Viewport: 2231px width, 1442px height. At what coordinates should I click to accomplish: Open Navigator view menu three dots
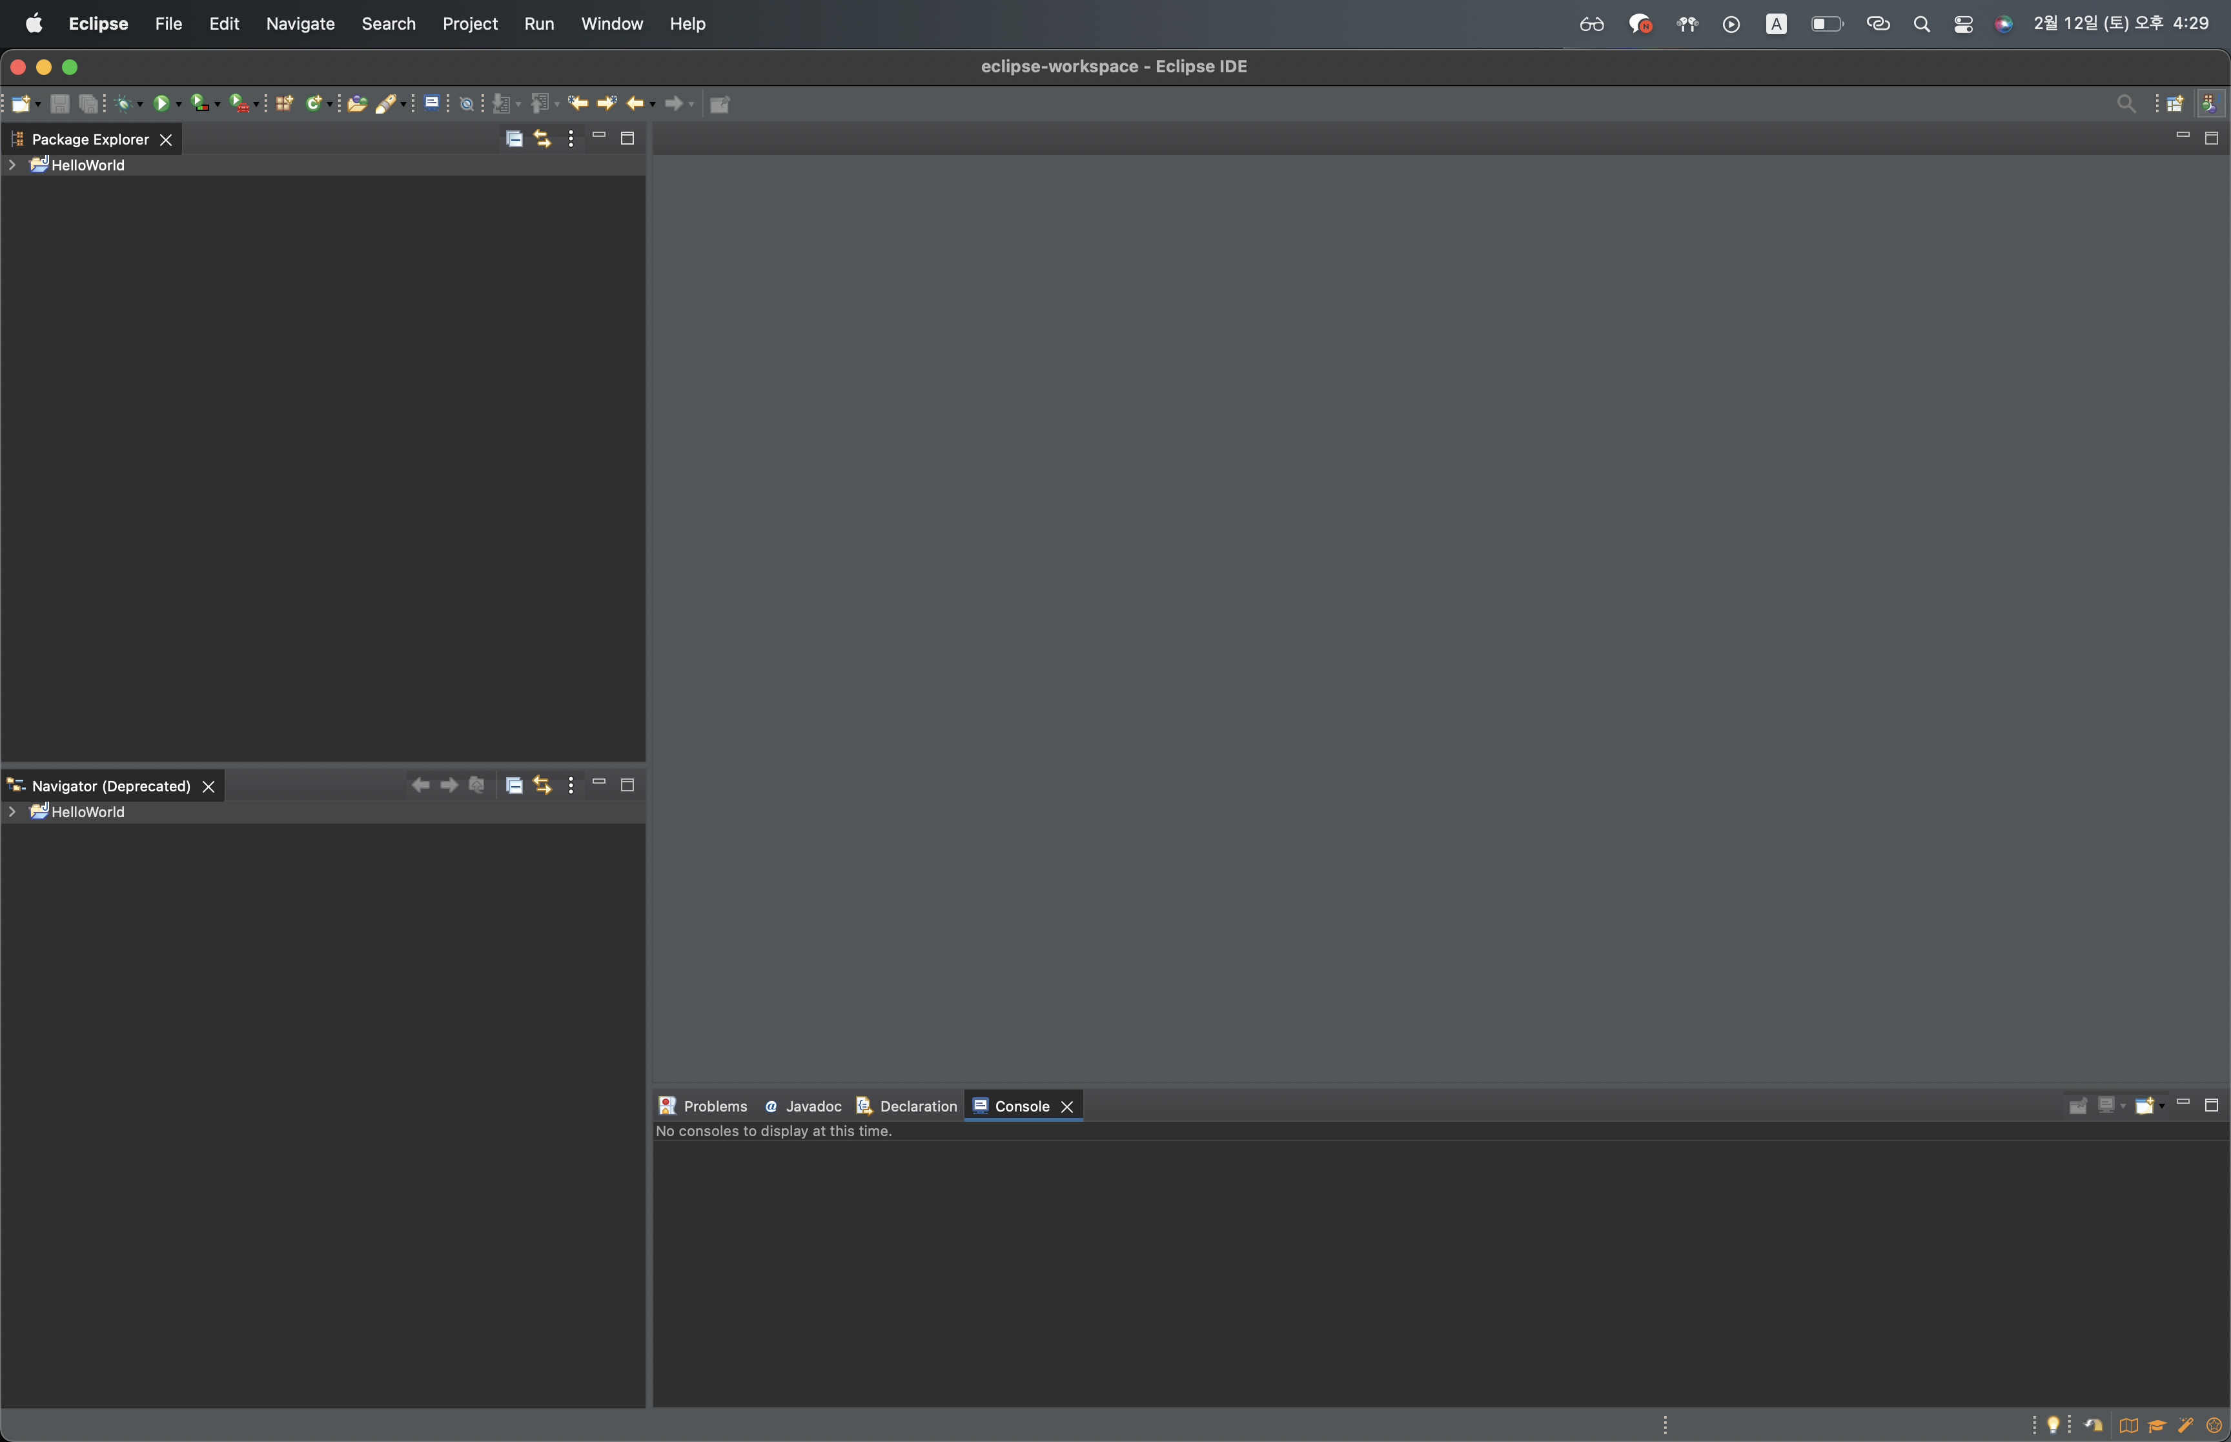[x=571, y=785]
